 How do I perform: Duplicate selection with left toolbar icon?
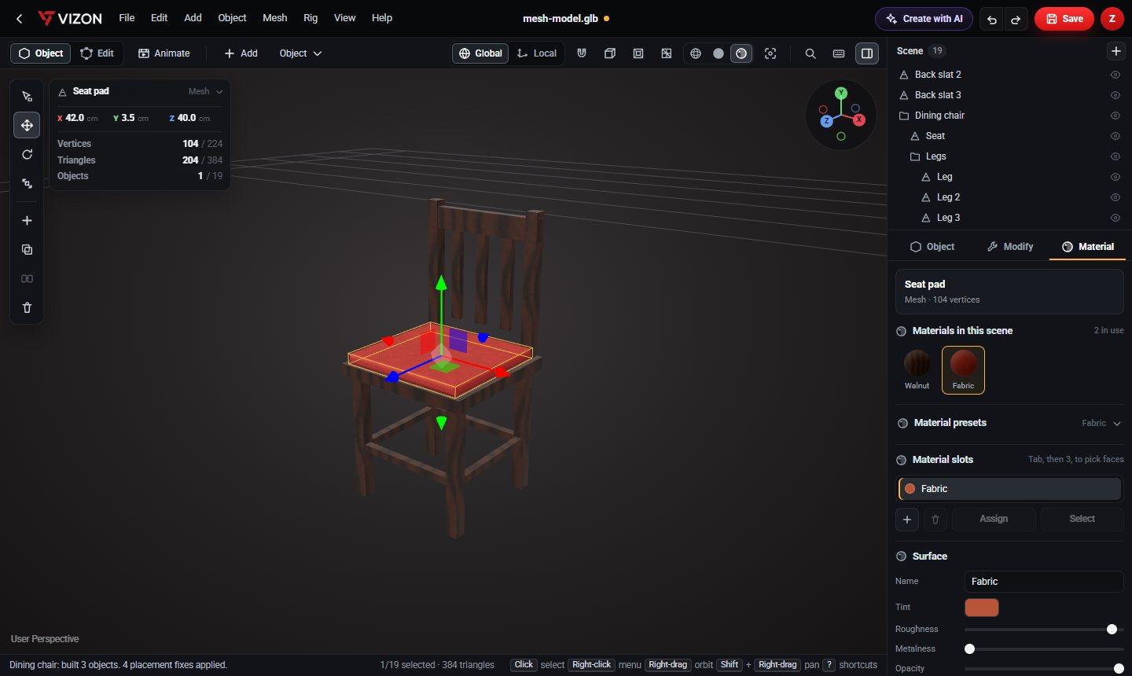coord(27,250)
